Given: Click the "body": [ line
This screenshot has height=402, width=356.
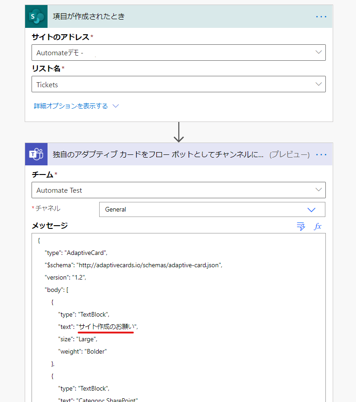Looking at the screenshot, I should click(56, 290).
